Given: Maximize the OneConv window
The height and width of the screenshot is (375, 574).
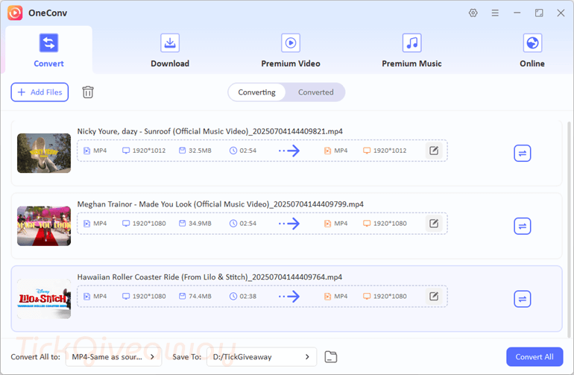Looking at the screenshot, I should point(539,13).
